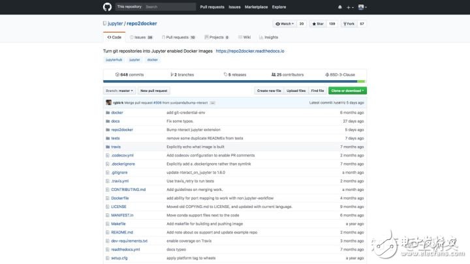The height and width of the screenshot is (264, 470).
Task: Click the Pull requests nav item
Action: pos(212,7)
